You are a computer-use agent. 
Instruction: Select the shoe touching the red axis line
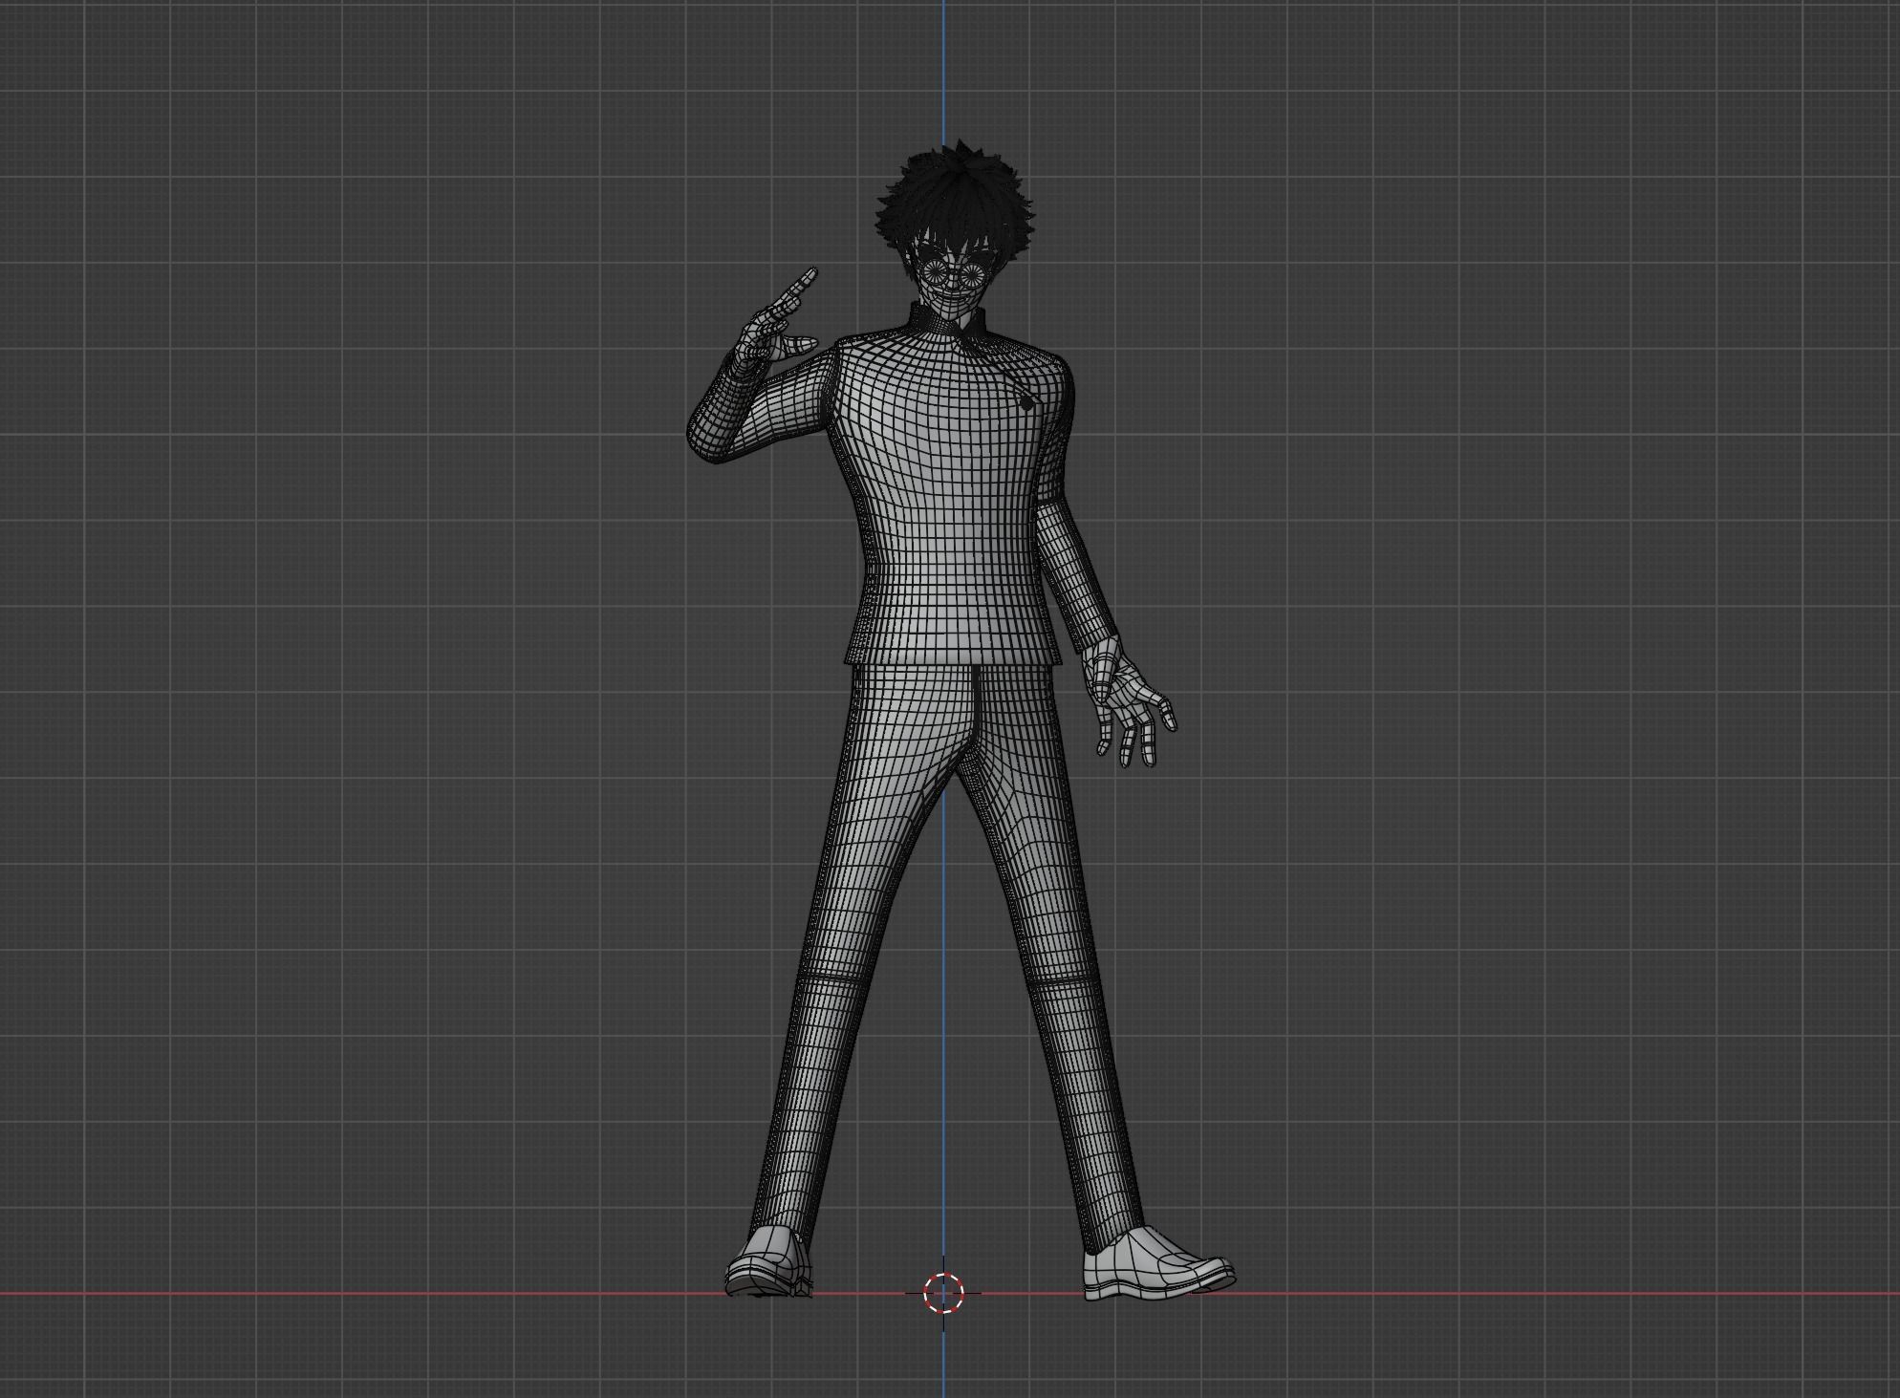pyautogui.click(x=768, y=1262)
